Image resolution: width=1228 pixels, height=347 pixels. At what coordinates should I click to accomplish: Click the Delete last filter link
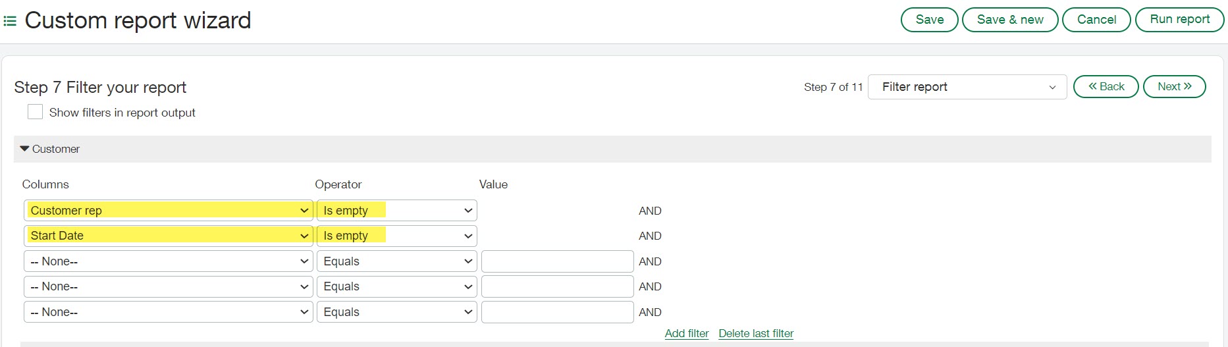(x=756, y=333)
